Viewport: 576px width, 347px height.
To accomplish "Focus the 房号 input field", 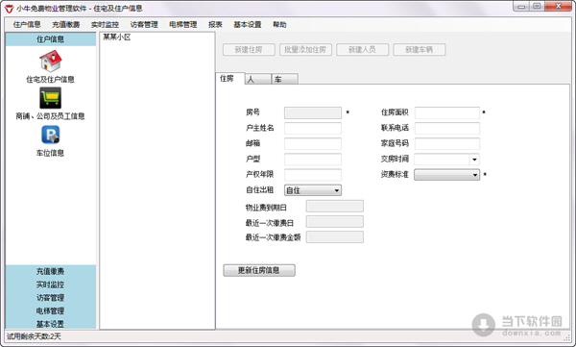I will pos(313,112).
